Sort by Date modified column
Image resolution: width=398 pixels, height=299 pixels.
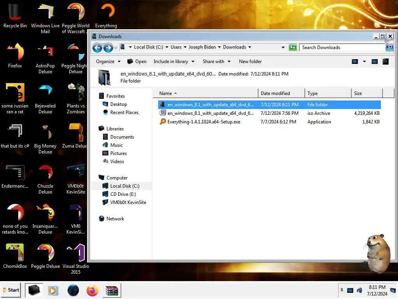(281, 93)
